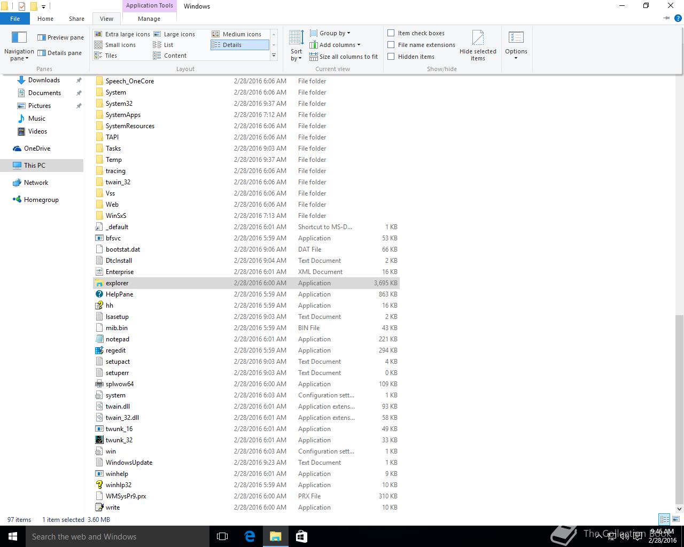The image size is (684, 547).
Task: Minimize the ribbon with the pin arrow
Action: pos(666,18)
